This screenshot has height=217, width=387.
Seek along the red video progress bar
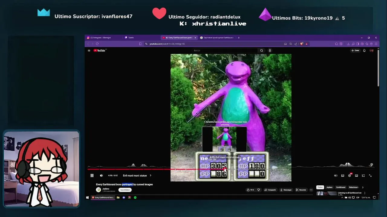point(156,169)
